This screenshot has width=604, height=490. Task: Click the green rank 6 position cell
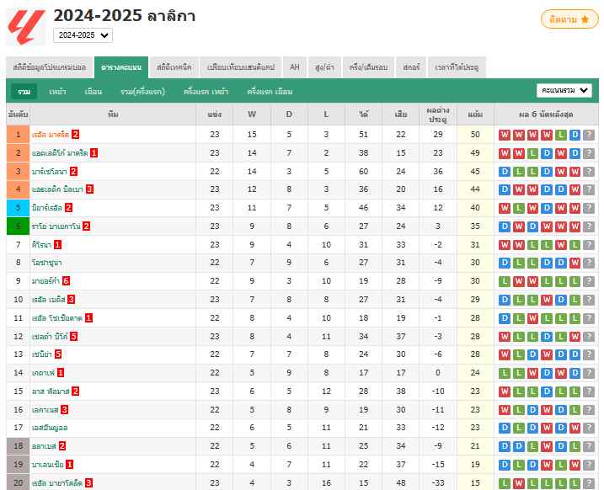pyautogui.click(x=18, y=226)
